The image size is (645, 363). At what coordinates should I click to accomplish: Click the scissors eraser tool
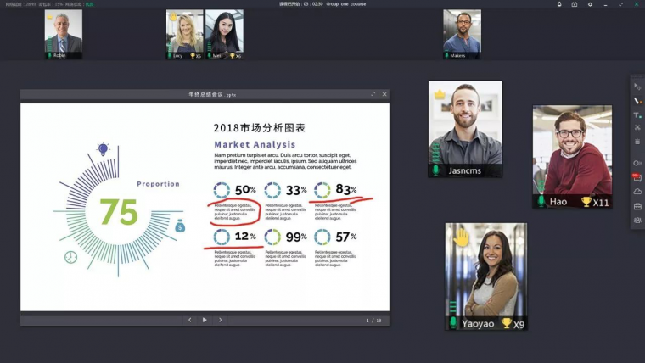[637, 128]
